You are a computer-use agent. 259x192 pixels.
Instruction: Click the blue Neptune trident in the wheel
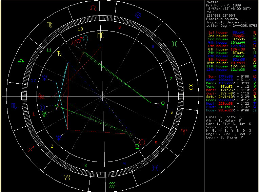point(59,137)
